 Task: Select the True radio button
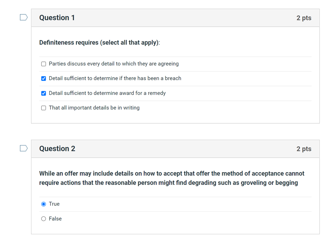(x=43, y=204)
